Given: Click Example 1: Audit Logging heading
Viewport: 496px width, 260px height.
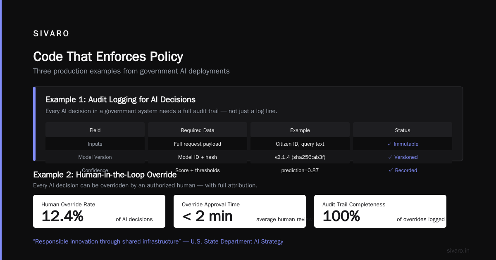Looking at the screenshot, I should click(120, 99).
